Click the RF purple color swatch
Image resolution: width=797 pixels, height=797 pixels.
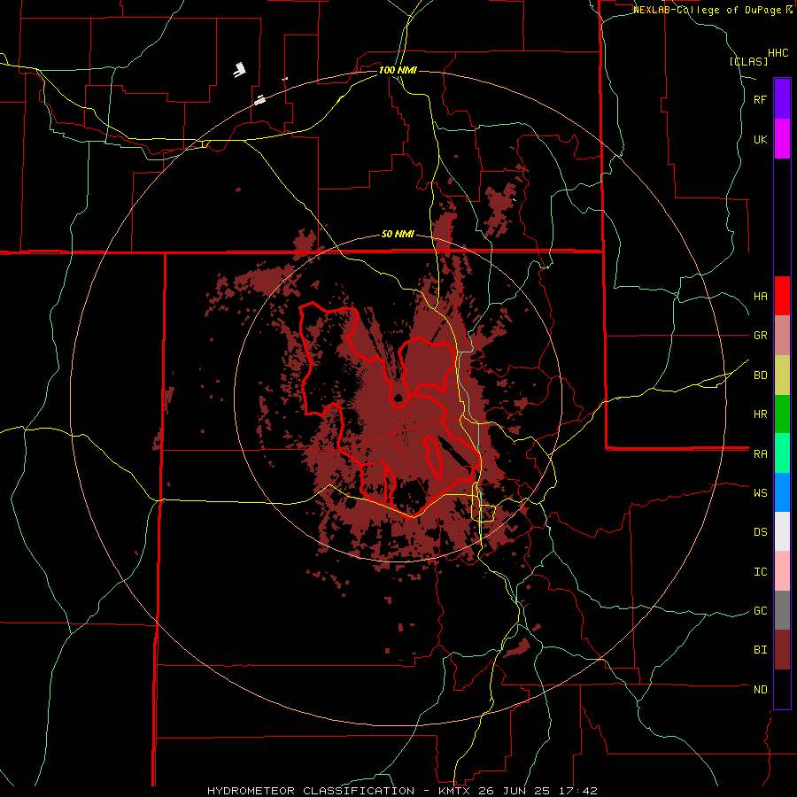tap(782, 99)
